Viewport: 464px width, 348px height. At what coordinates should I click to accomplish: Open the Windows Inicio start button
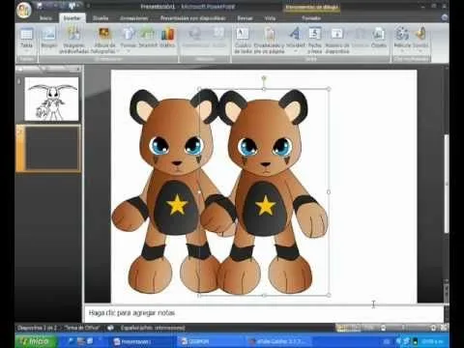pos(36,341)
